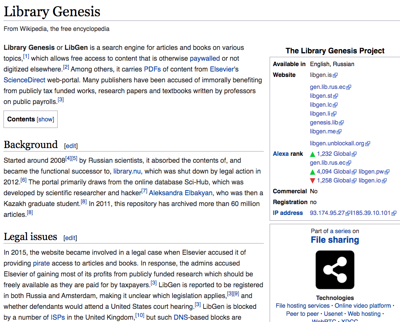Open footnote [8] after articles

pyautogui.click(x=30, y=212)
